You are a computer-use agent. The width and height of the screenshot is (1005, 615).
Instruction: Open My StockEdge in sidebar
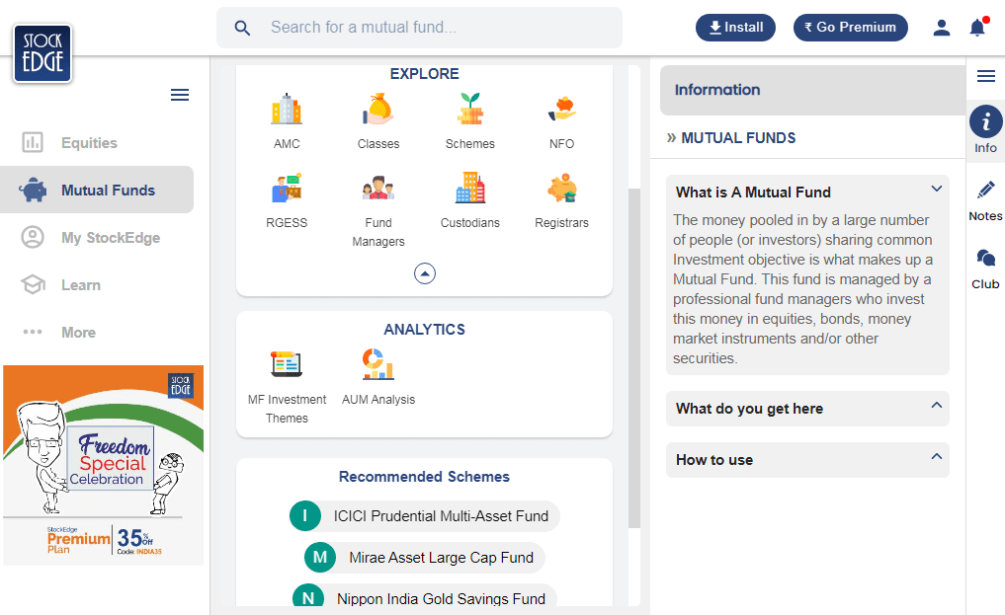(x=97, y=238)
